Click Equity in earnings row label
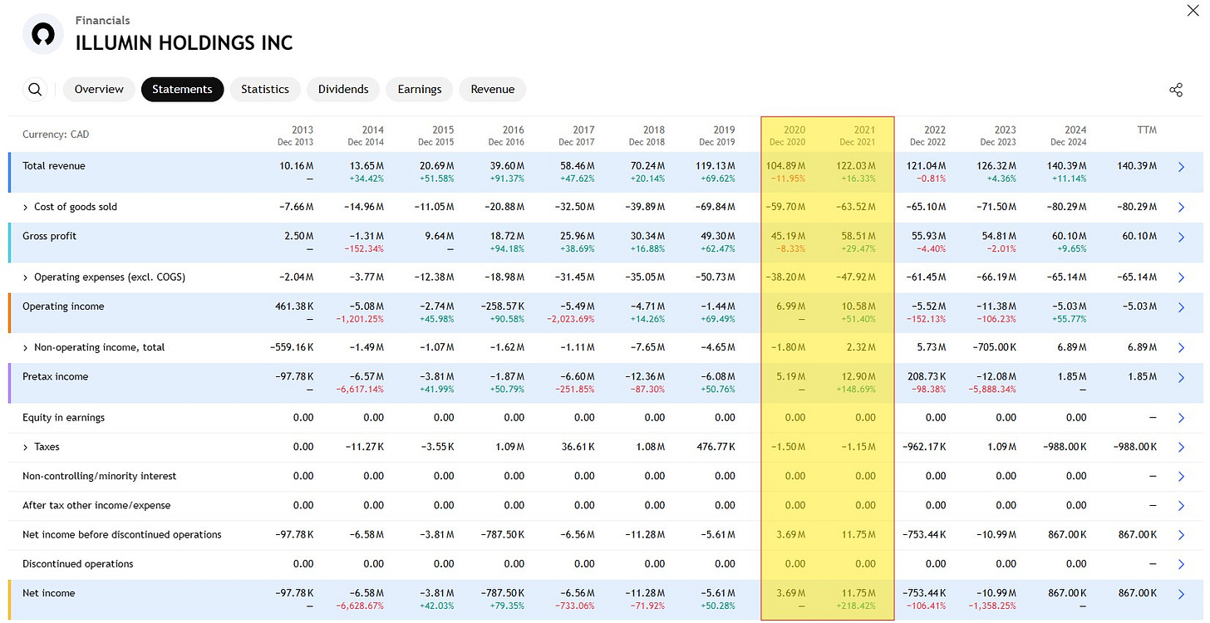This screenshot has height=623, width=1210. 64,418
